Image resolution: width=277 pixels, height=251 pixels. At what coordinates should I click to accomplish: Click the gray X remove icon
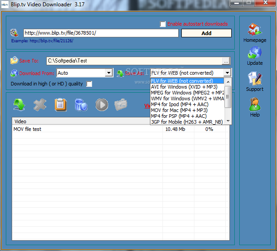[x=40, y=105]
